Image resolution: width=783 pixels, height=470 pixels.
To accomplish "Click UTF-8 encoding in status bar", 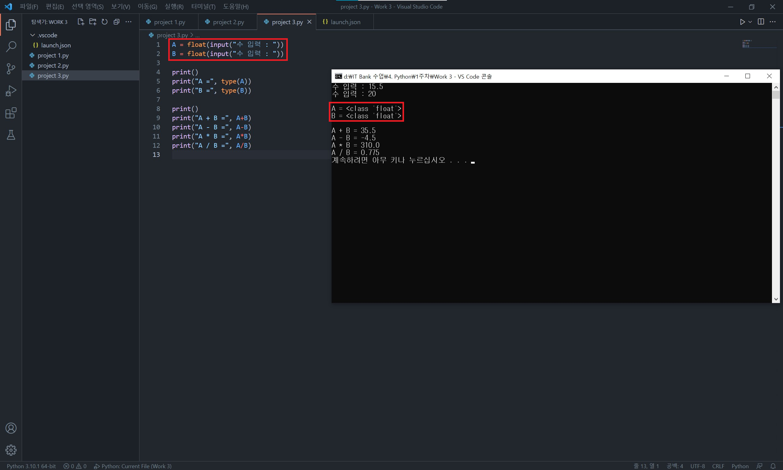I will pyautogui.click(x=697, y=466).
